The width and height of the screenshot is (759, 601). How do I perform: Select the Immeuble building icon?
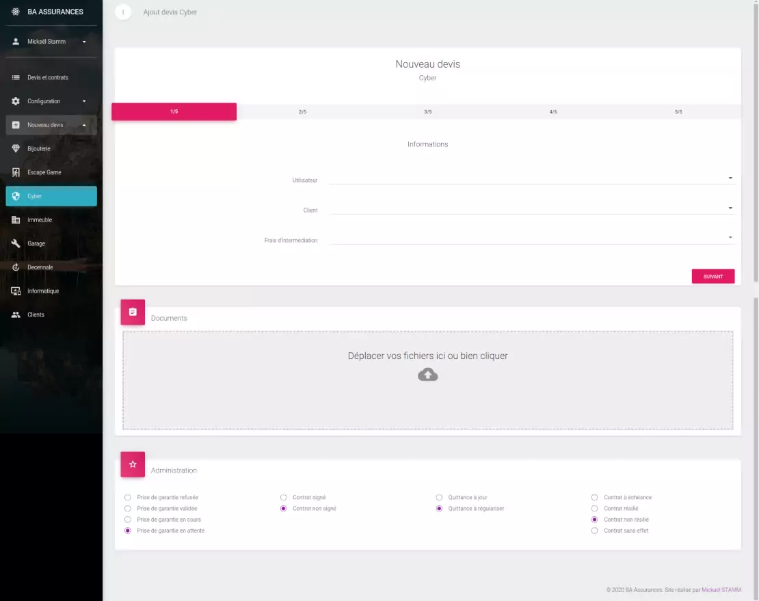(16, 219)
